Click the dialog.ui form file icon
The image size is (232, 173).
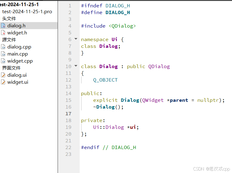point(3,75)
